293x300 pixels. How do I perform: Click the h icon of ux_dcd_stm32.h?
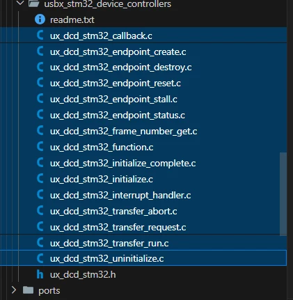40,274
